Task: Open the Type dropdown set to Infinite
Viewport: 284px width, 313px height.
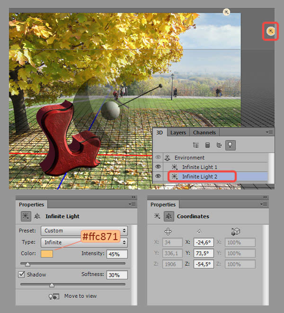Action: (x=84, y=242)
